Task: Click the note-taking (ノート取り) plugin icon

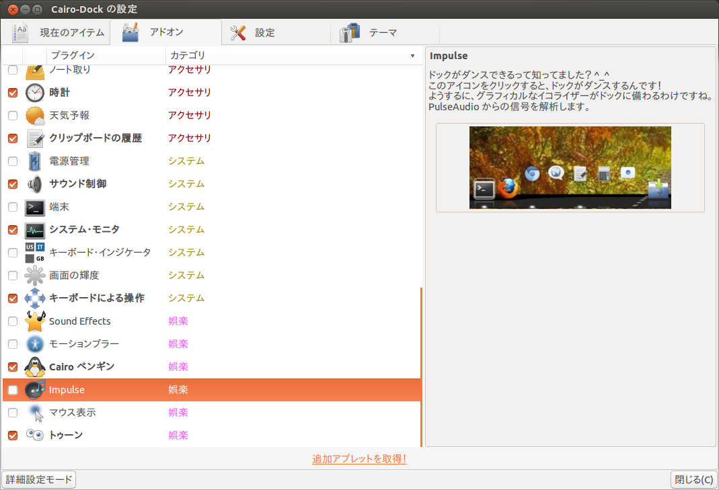Action: coord(35,71)
